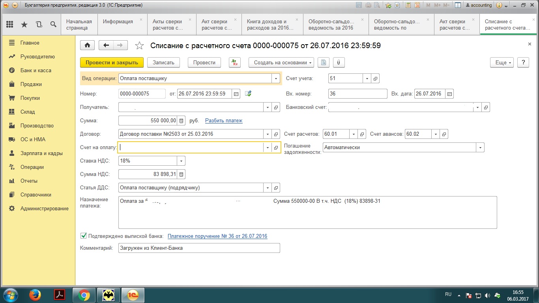Open the Ставка НДС dropdown list
Image resolution: width=539 pixels, height=303 pixels.
181,161
